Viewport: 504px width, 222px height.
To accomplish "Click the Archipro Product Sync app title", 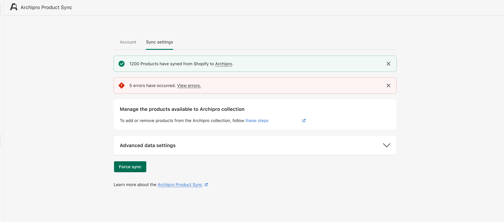I will pos(46,7).
